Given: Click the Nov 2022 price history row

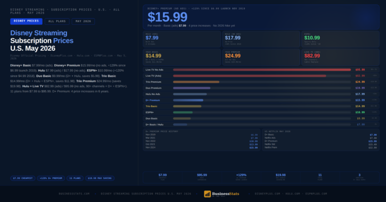Looking at the screenshot, I should pyautogui.click(x=202, y=141).
